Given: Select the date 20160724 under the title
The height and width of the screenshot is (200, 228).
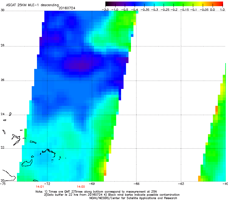Looking at the screenshot, I should click(x=67, y=8).
